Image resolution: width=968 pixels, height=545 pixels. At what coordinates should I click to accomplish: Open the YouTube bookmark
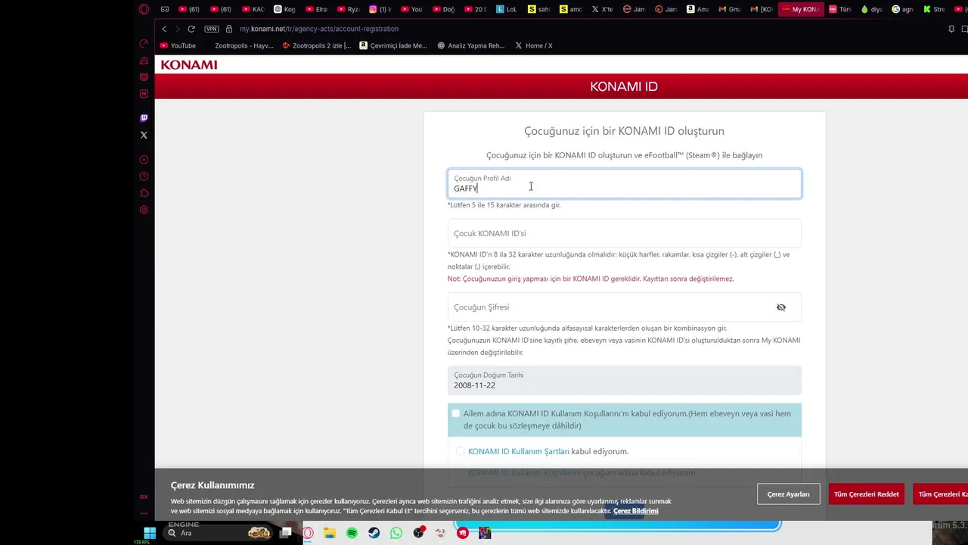[178, 45]
